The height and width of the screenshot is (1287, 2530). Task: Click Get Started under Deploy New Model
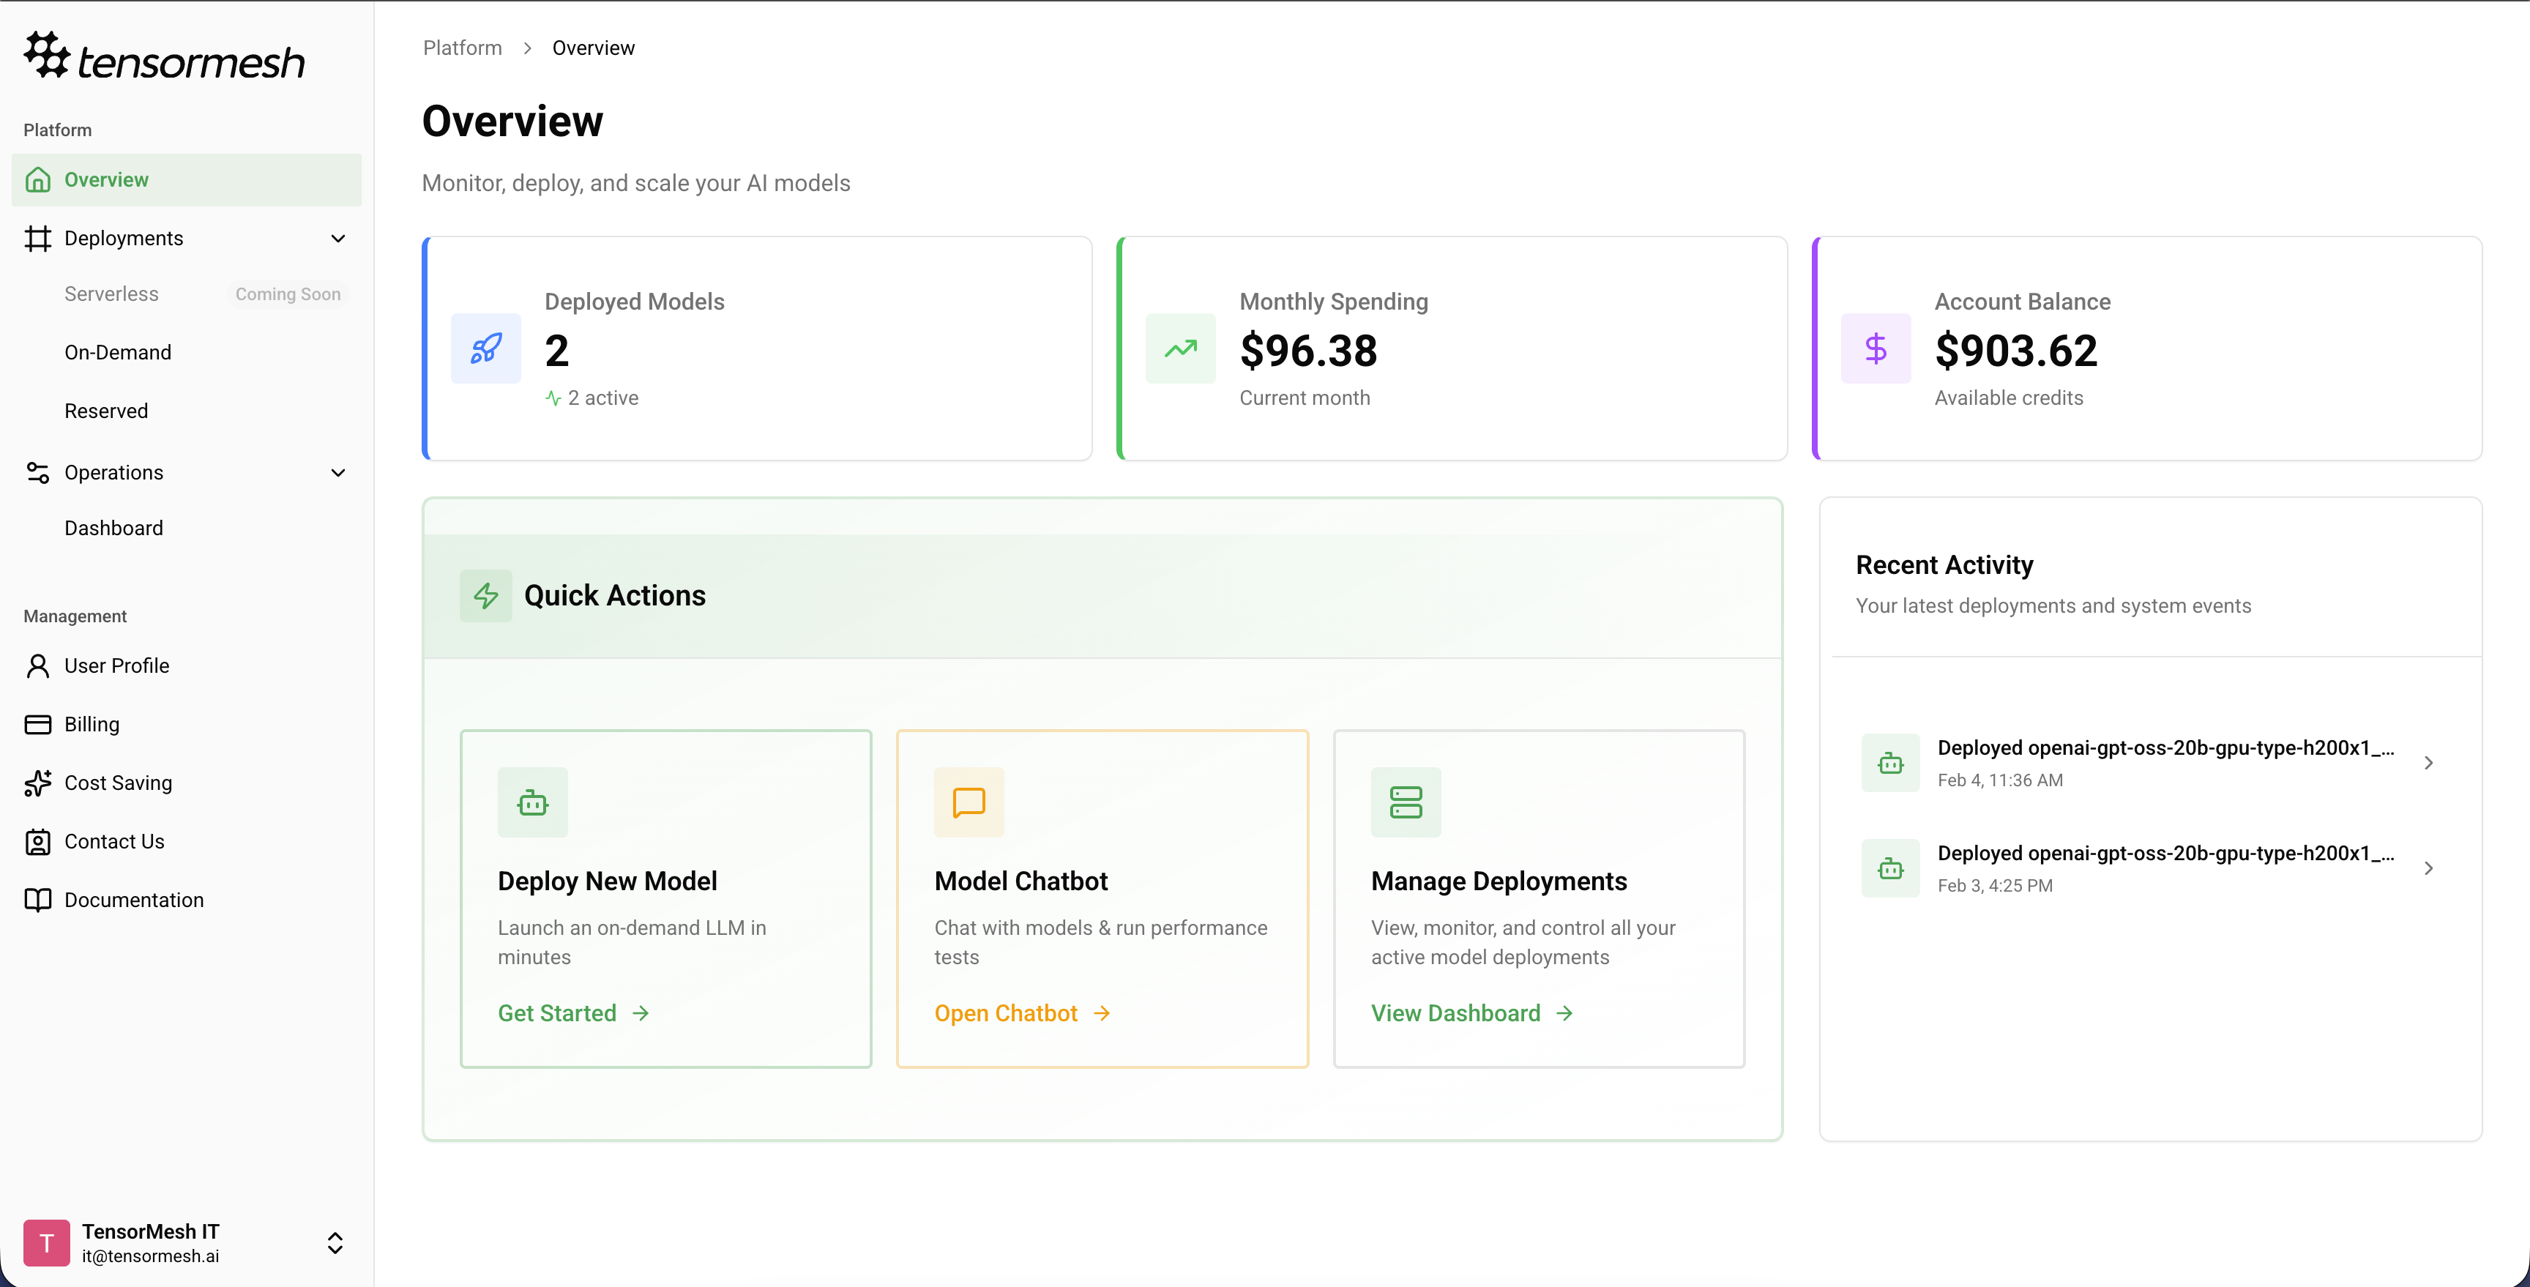coord(557,1013)
